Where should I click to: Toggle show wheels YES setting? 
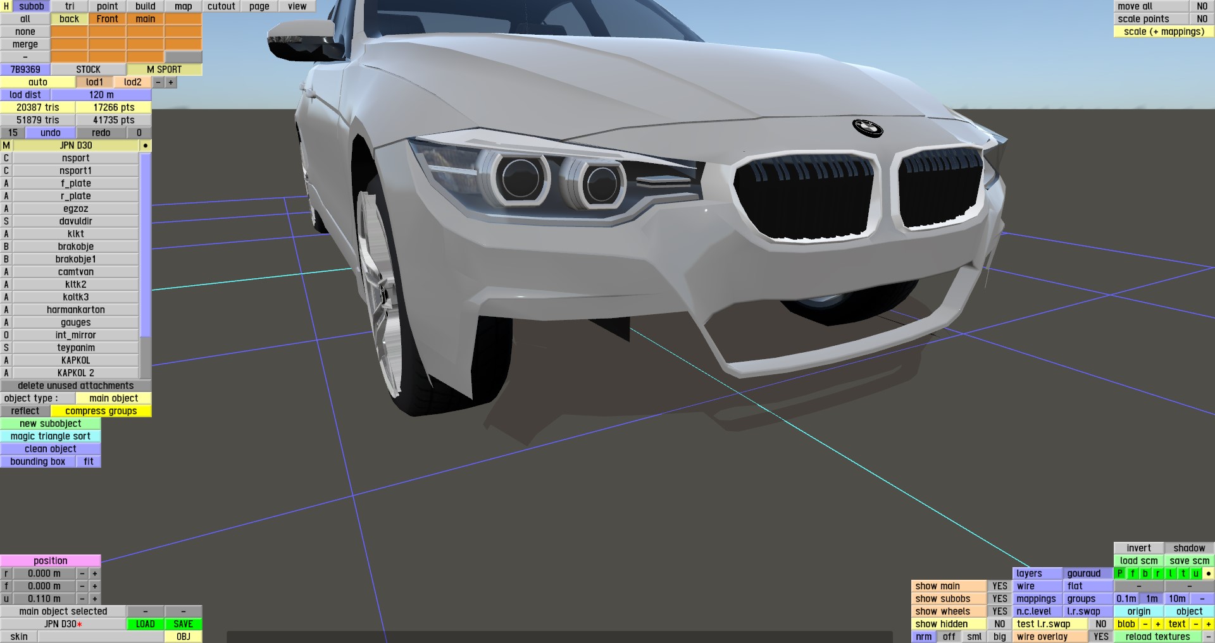(1000, 611)
